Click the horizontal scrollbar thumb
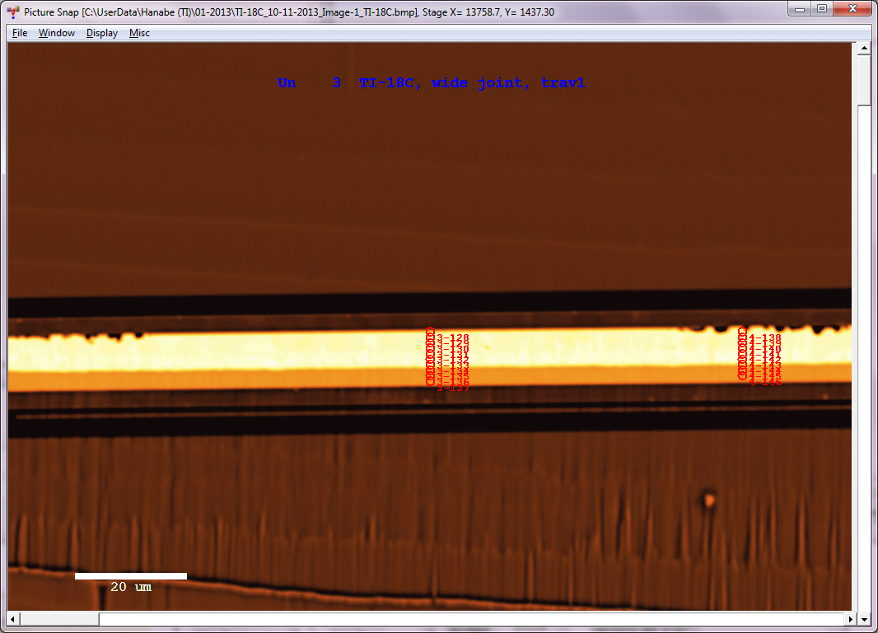This screenshot has width=878, height=633. (x=469, y=618)
